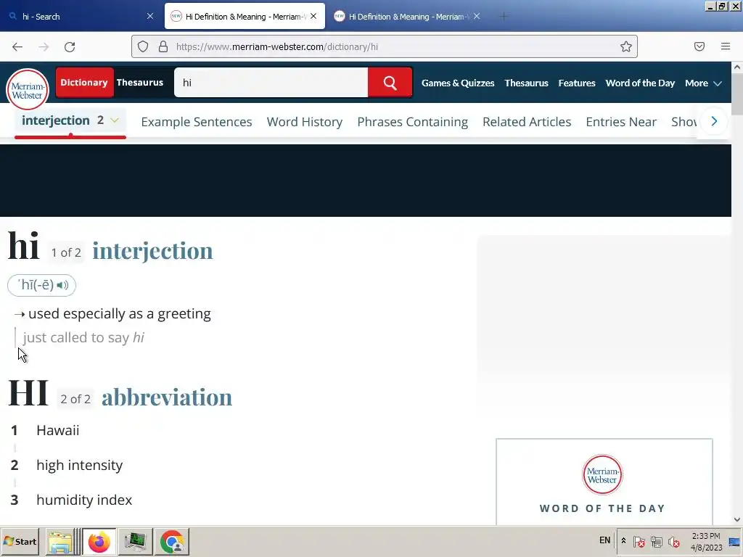
Task: Click the Windows Start button
Action: [x=20, y=541]
